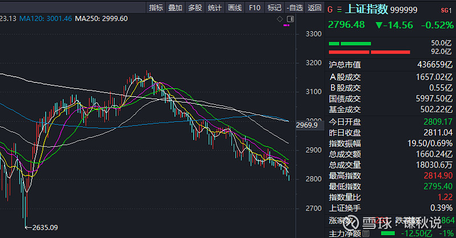Click the 主力净额 value -12.50亿
456x238 pixels.
tap(417, 233)
